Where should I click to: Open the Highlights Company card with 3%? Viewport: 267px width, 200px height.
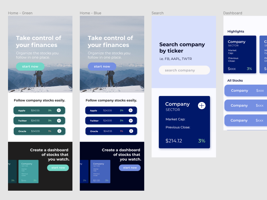240,54
